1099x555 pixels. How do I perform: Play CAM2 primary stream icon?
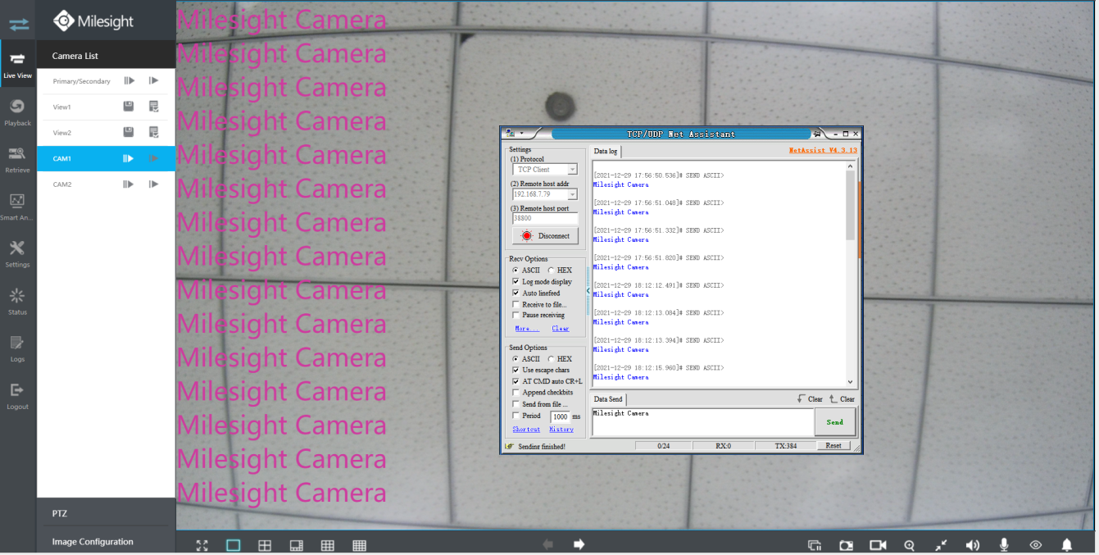129,184
